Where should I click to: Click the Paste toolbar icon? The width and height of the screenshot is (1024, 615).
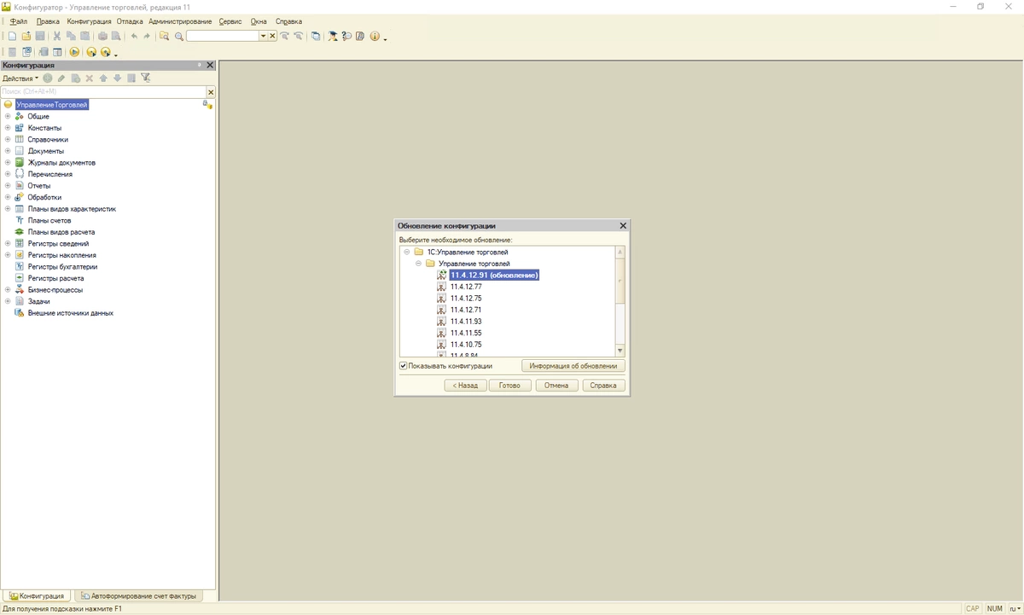pyautogui.click(x=85, y=36)
